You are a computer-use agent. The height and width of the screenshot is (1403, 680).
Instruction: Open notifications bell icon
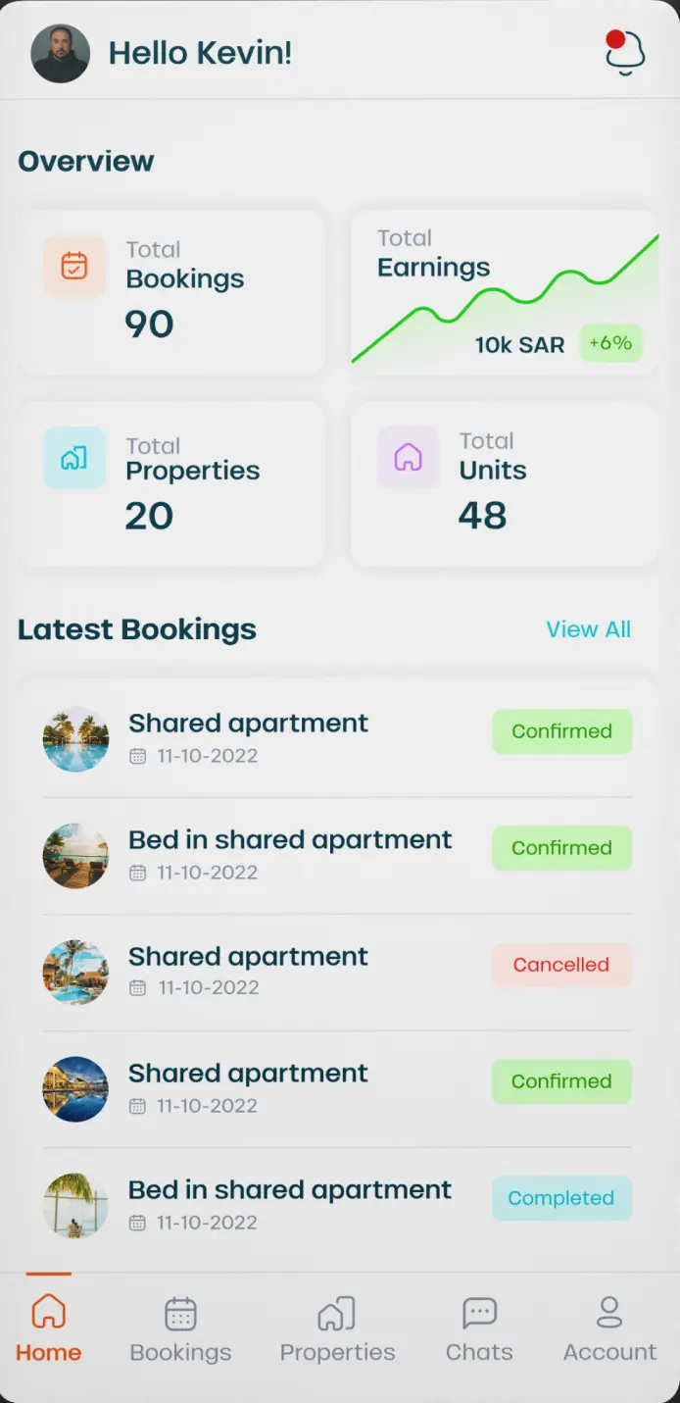click(x=625, y=53)
